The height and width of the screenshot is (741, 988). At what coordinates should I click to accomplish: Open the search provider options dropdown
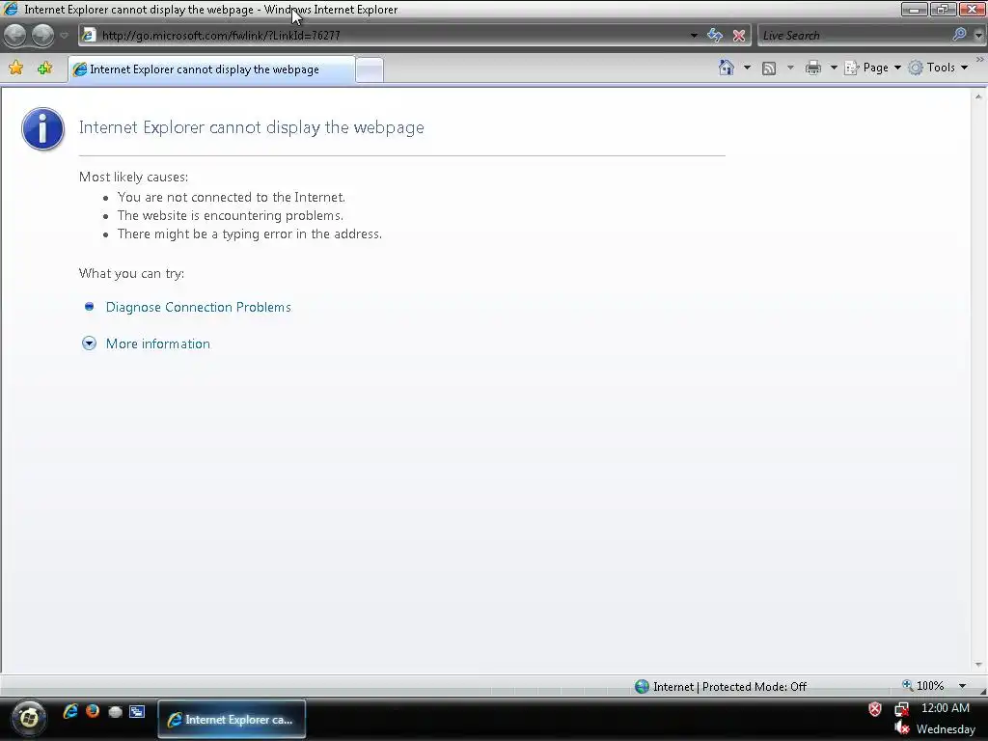click(978, 36)
